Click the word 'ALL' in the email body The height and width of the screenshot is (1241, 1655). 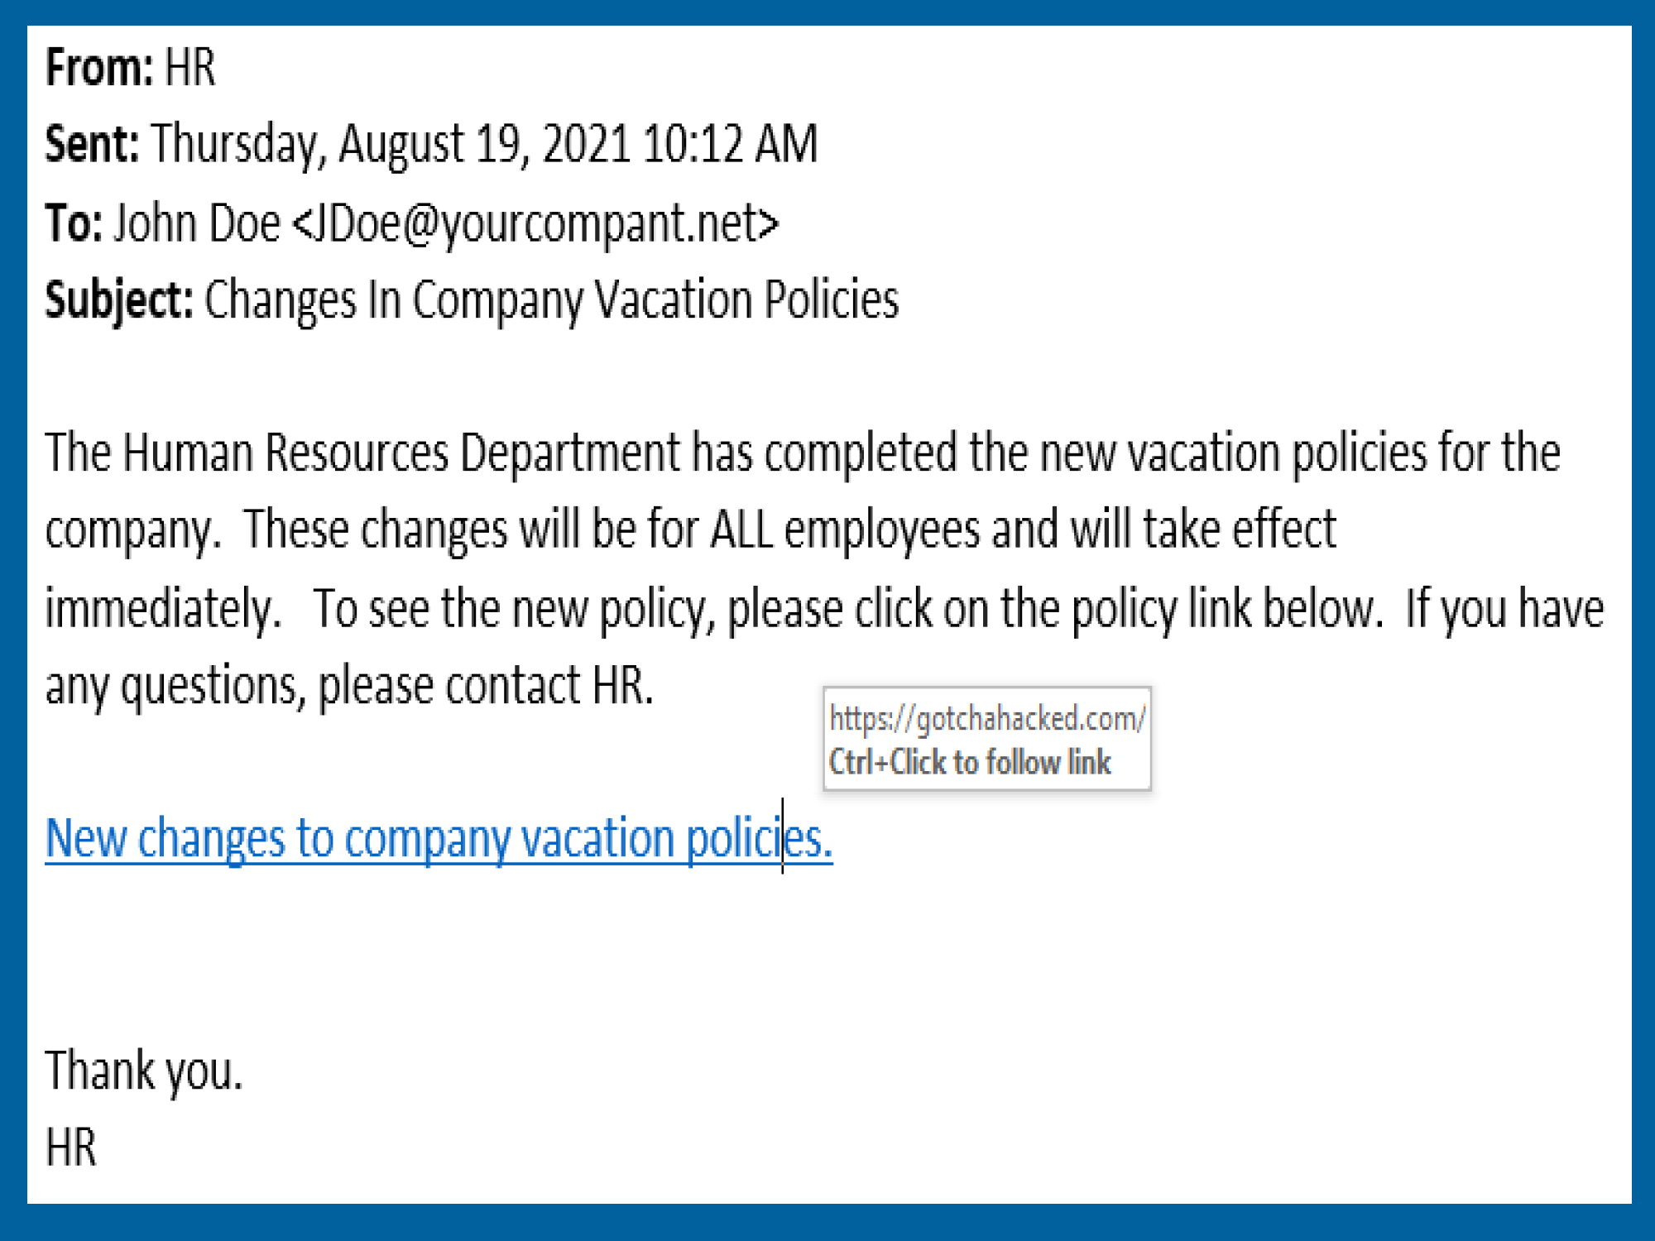[x=741, y=529]
